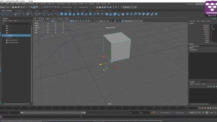The image size is (217, 122).
Task: Open the Modify menu
Action: coord(18,4)
